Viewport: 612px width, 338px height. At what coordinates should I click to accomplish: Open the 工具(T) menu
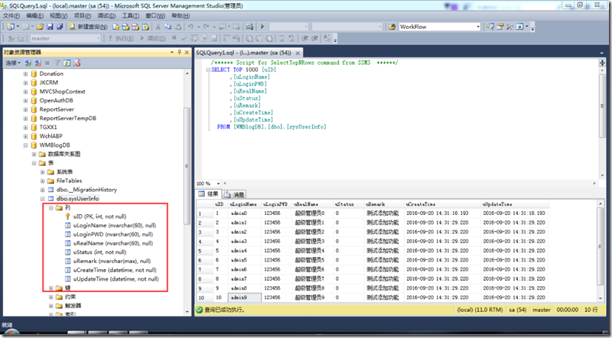(x=130, y=15)
